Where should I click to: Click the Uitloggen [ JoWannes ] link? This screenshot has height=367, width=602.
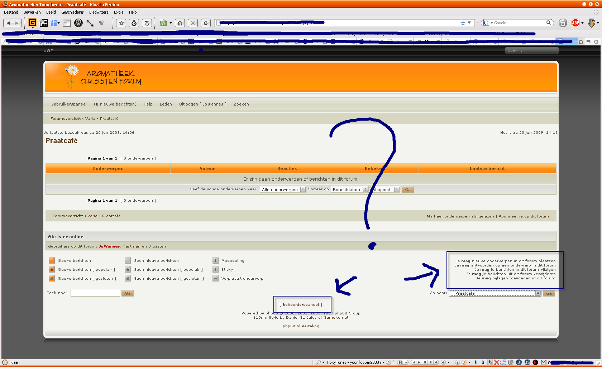(203, 104)
